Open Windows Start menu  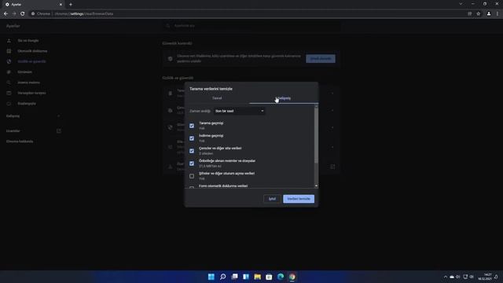pyautogui.click(x=211, y=277)
